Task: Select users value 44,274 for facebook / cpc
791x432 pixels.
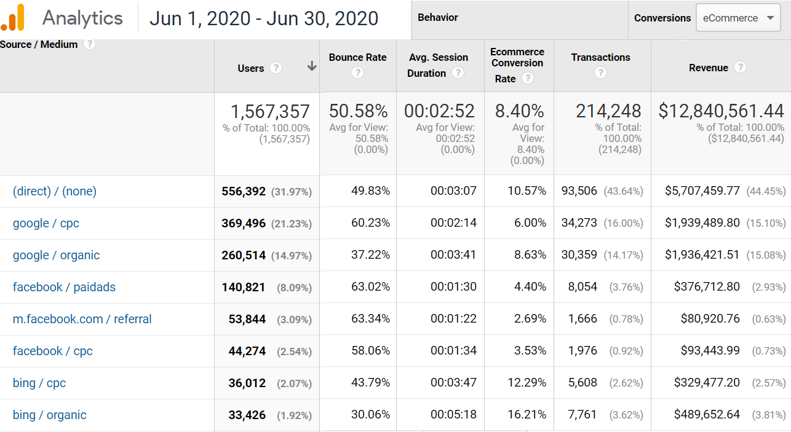Action: pos(247,351)
